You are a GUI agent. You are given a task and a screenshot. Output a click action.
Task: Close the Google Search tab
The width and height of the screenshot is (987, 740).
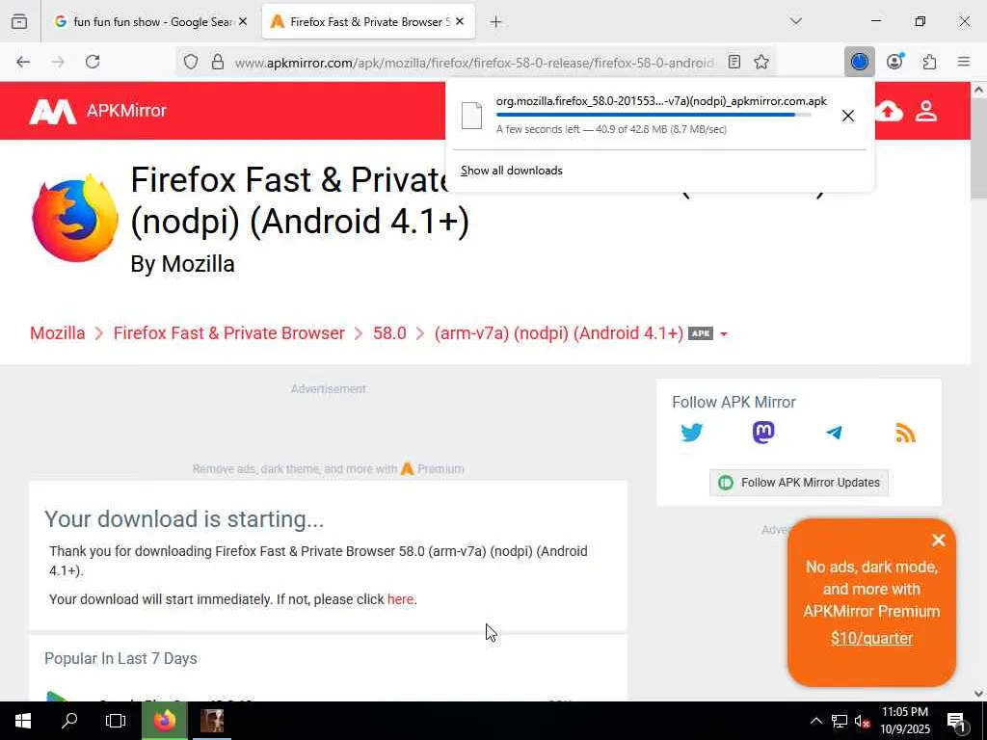point(243,21)
